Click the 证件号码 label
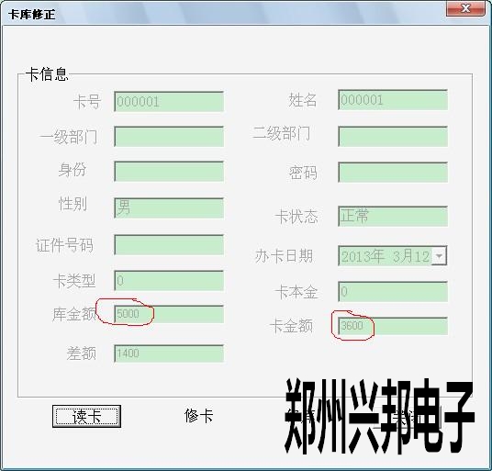492x471 pixels. 64,245
